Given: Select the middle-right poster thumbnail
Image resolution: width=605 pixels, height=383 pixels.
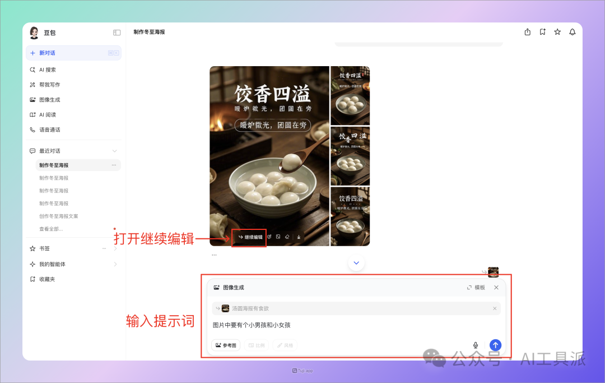Looking at the screenshot, I should click(x=350, y=156).
